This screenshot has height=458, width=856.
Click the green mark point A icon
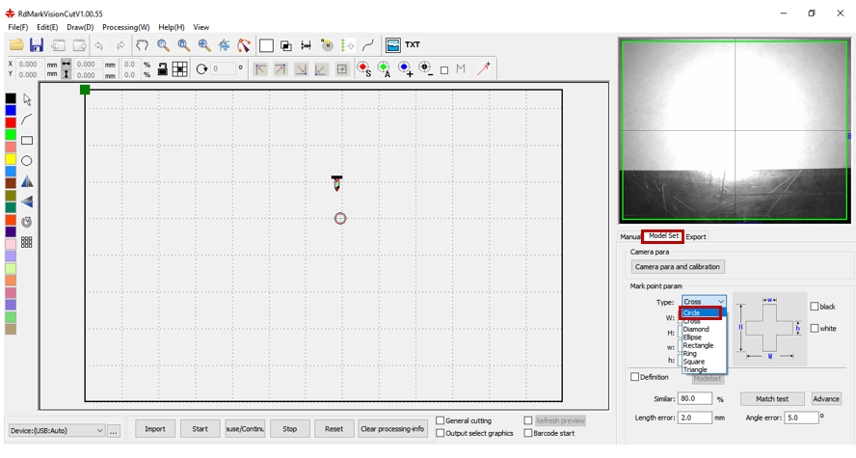[x=385, y=68]
